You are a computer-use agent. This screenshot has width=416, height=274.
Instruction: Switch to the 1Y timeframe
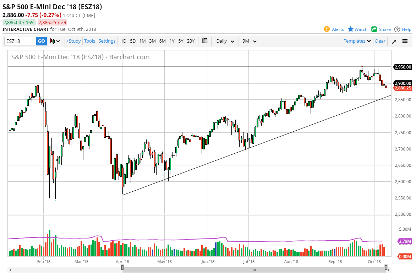tap(172, 41)
